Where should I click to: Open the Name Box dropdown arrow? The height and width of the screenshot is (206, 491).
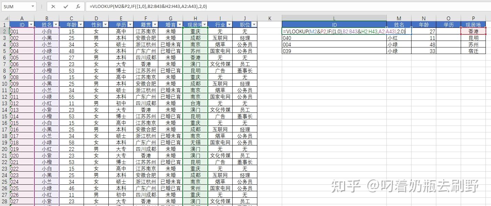pos(33,7)
